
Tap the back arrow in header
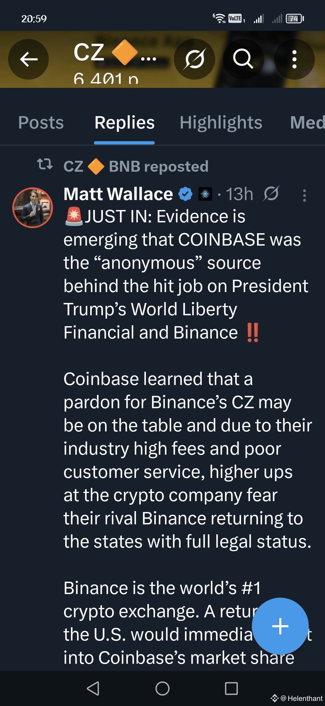click(29, 59)
